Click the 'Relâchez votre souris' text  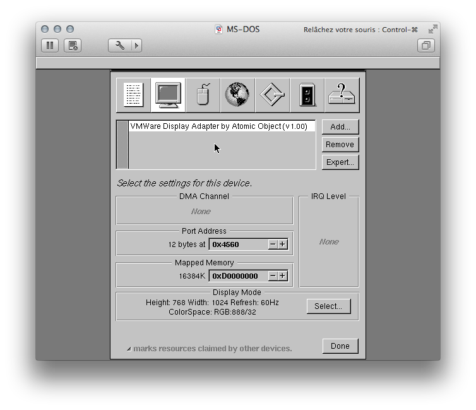pos(360,30)
